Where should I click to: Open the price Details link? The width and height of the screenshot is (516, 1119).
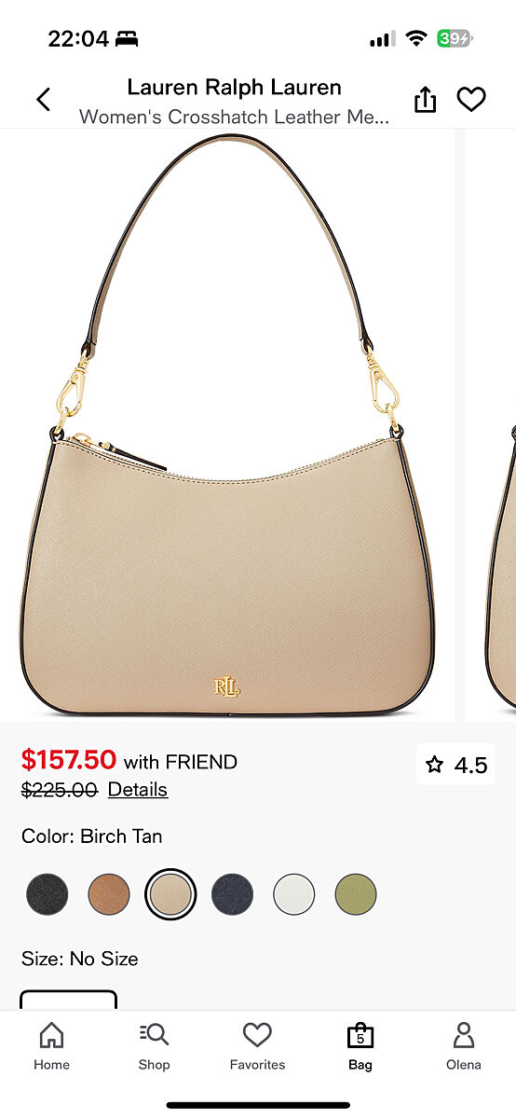coord(138,790)
